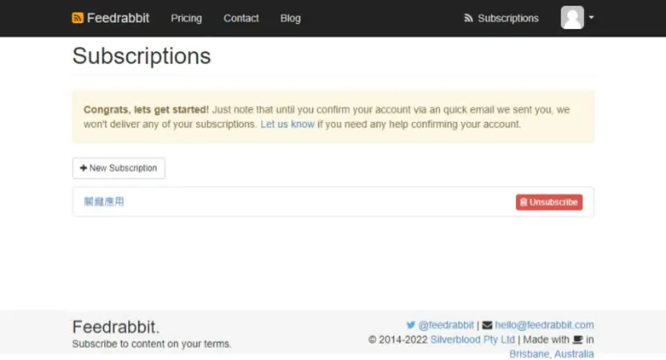Viewport: 666px width, 360px height.
Task: Unsubscribe from the 關鍵應用 feed
Action: 549,202
